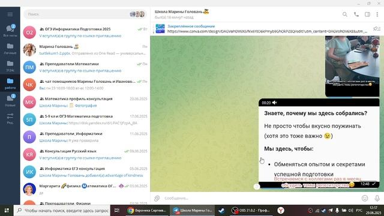Show all pinned messages list icon
Screen dimensions: 384x216
[x=377, y=29]
